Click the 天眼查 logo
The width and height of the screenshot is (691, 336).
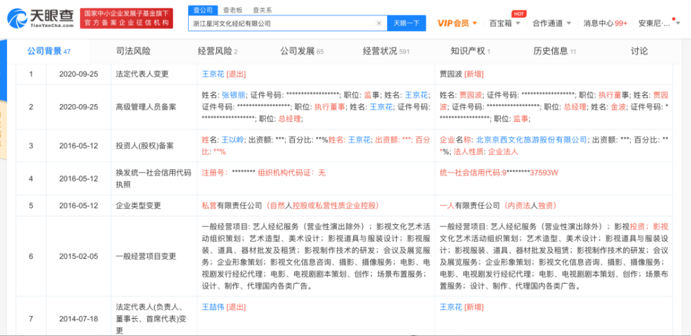coord(40,19)
